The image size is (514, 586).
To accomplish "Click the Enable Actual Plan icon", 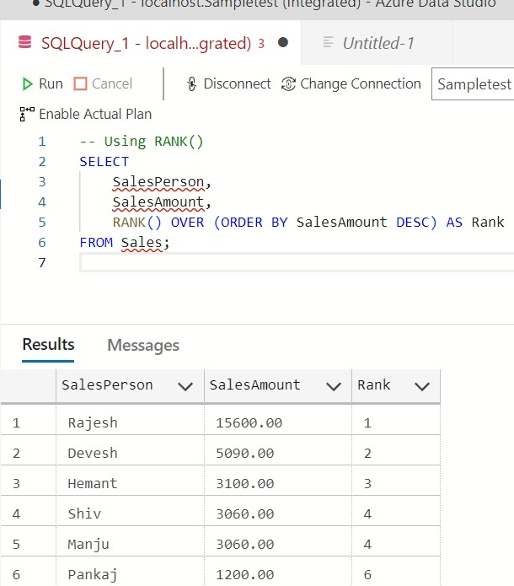I will click(x=26, y=114).
